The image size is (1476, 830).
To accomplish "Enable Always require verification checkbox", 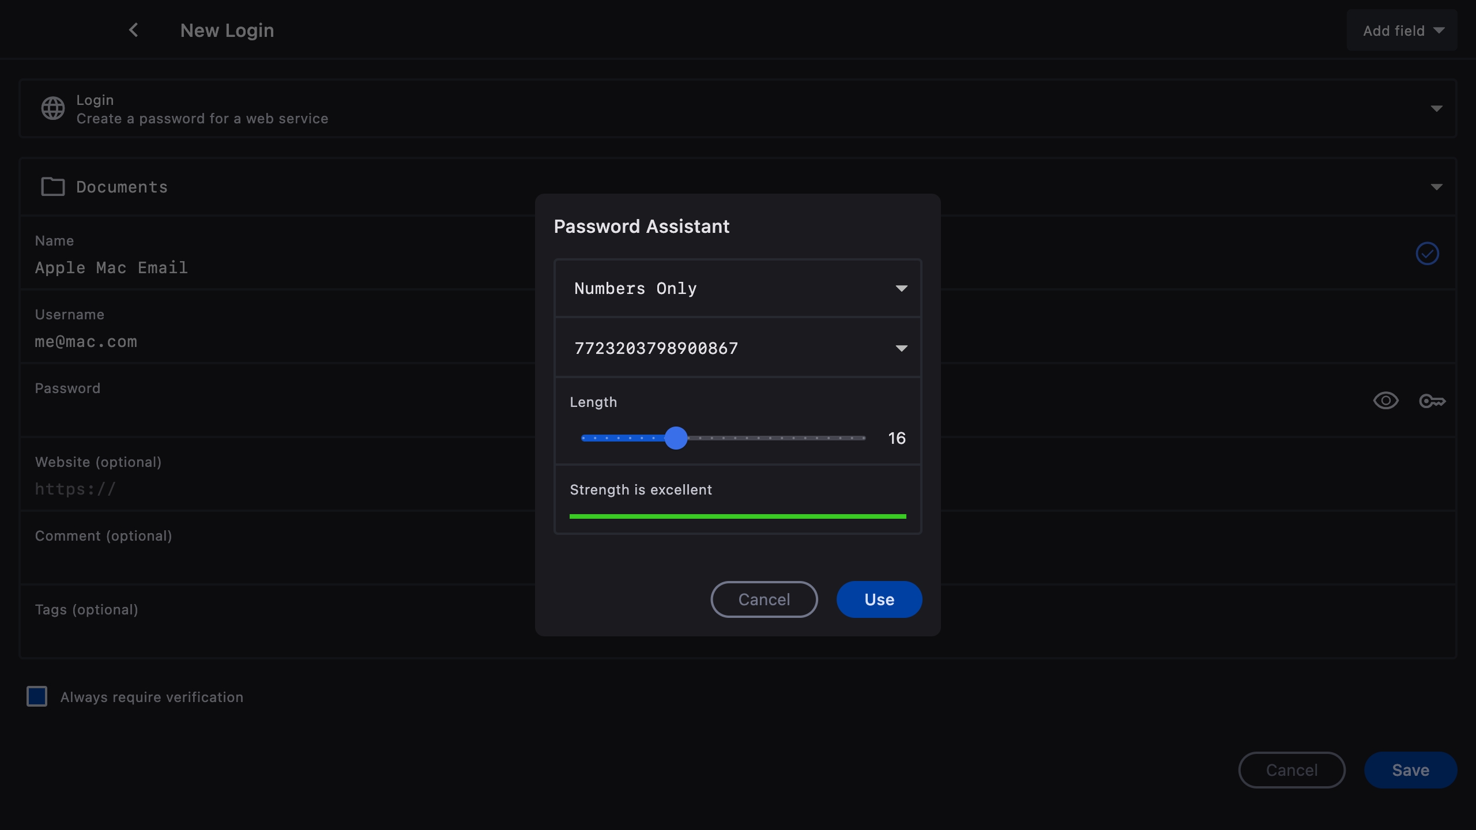I will pyautogui.click(x=37, y=696).
